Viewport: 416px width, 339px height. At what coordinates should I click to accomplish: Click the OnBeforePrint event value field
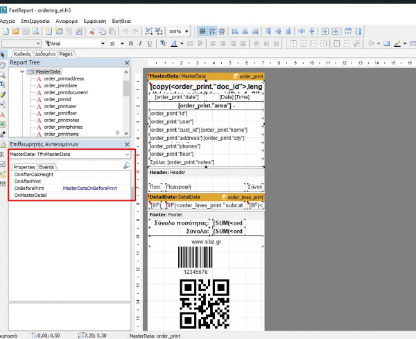(x=90, y=188)
